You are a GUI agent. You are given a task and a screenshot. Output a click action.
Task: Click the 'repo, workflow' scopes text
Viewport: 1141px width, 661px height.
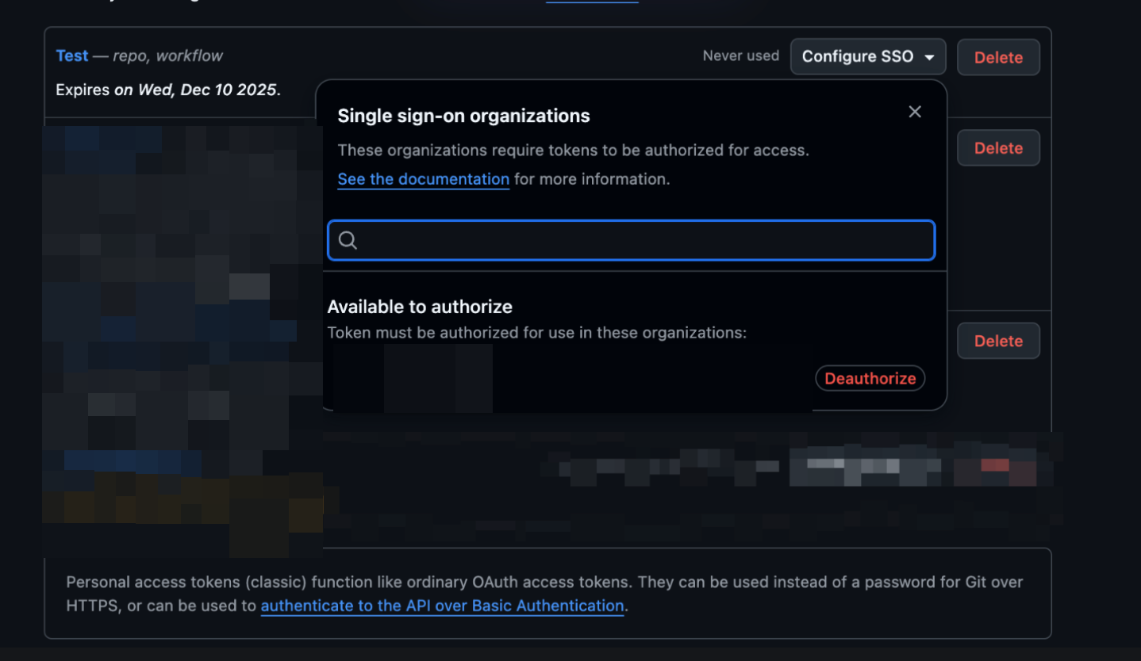coord(167,55)
